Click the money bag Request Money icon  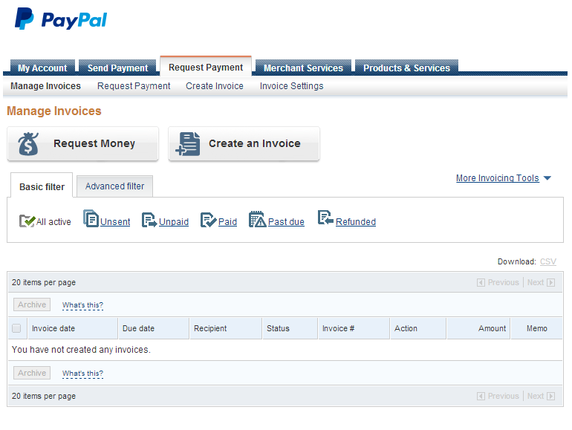[x=29, y=144]
